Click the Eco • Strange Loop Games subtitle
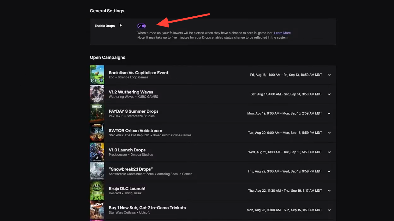Screen dimensions: 394x221 pos(128,77)
